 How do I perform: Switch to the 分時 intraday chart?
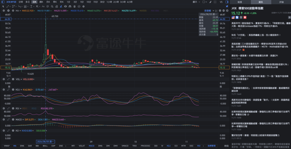tap(20, 2)
